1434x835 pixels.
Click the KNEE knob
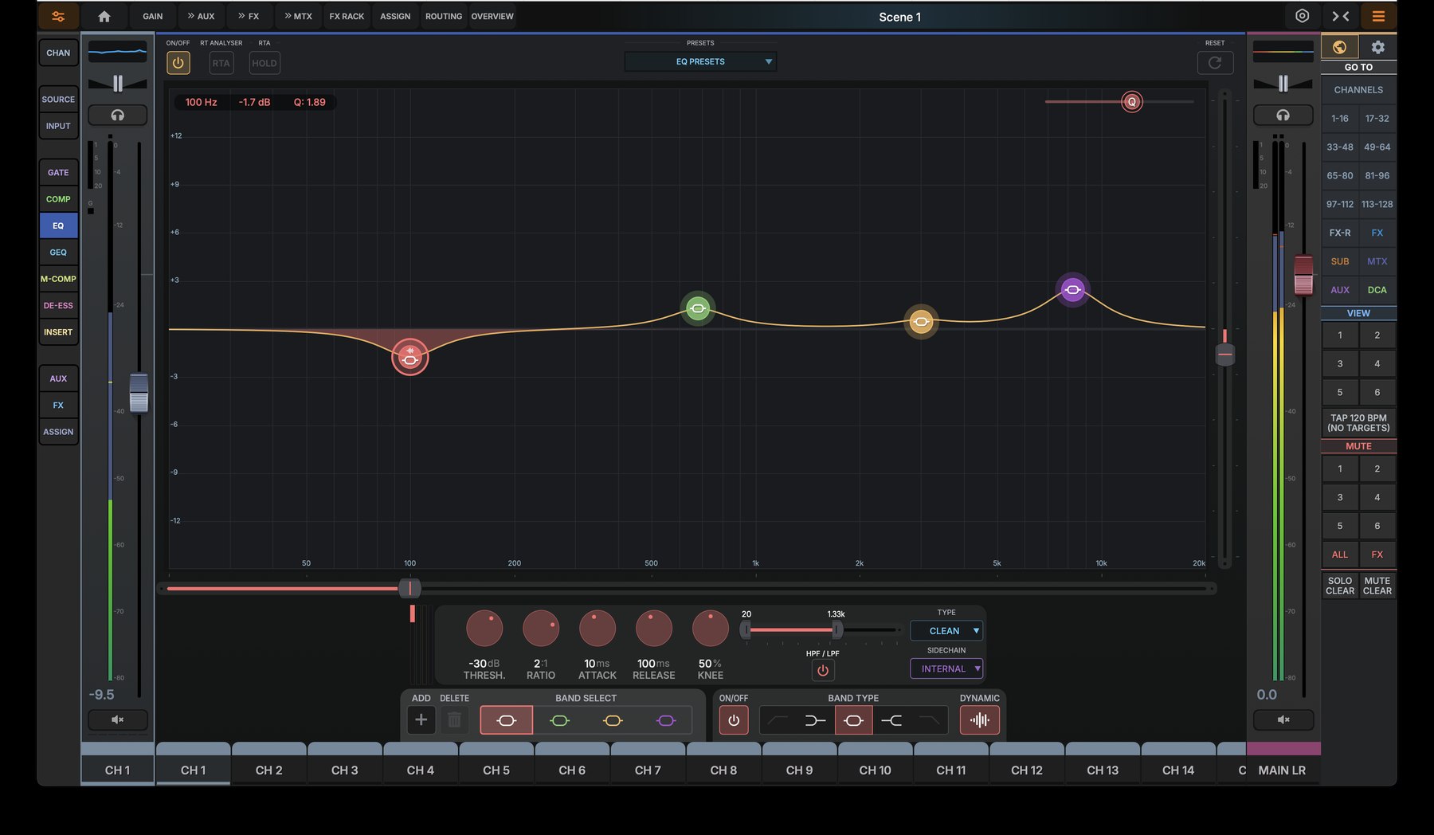tap(711, 629)
